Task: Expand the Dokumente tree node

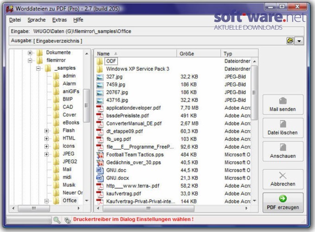Action: coord(30,53)
